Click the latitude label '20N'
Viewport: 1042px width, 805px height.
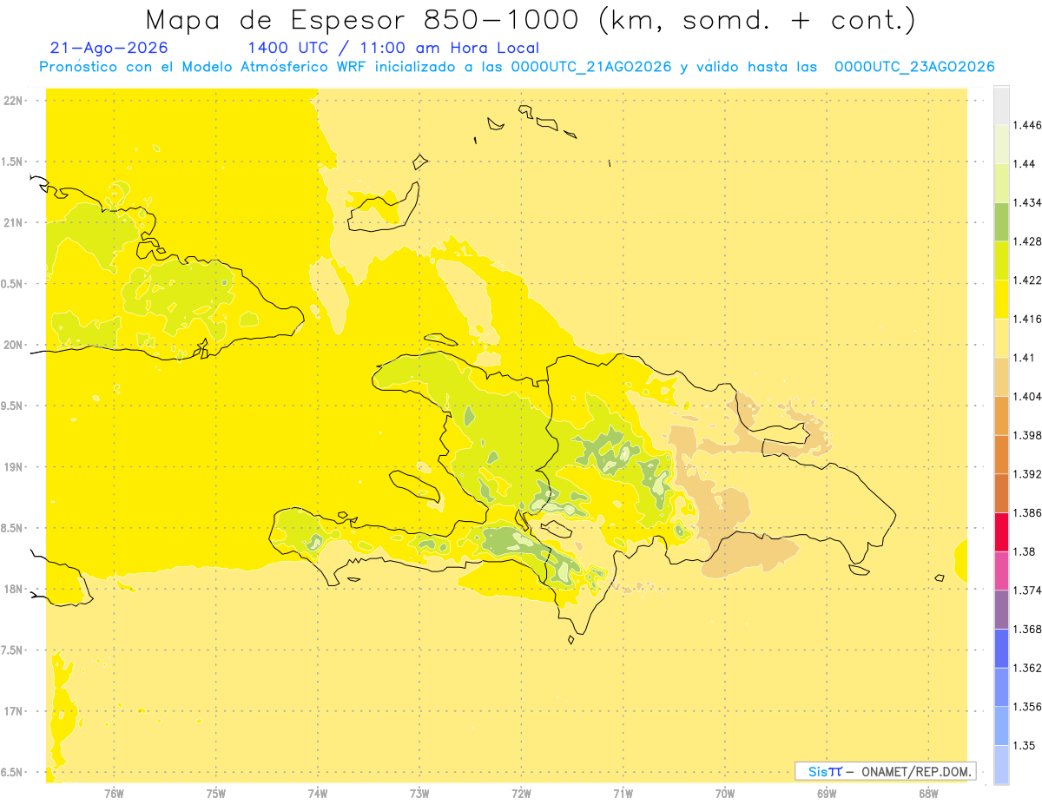click(13, 345)
